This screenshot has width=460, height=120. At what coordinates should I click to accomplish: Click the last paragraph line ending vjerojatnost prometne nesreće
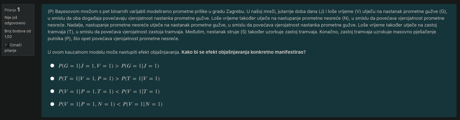coord(114,39)
